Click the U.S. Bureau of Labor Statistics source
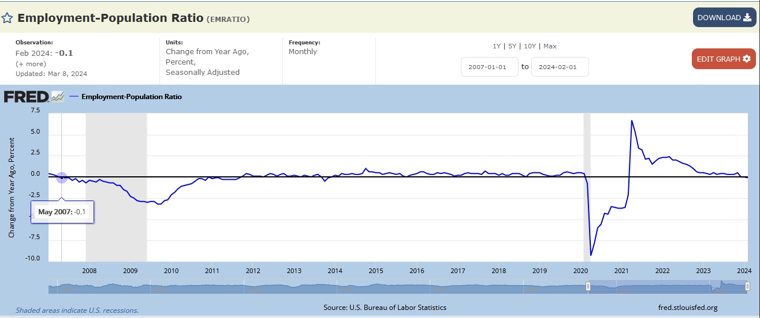 tap(398, 308)
